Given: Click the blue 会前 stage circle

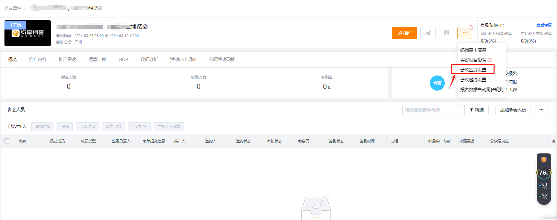Looking at the screenshot, I should pos(437,83).
